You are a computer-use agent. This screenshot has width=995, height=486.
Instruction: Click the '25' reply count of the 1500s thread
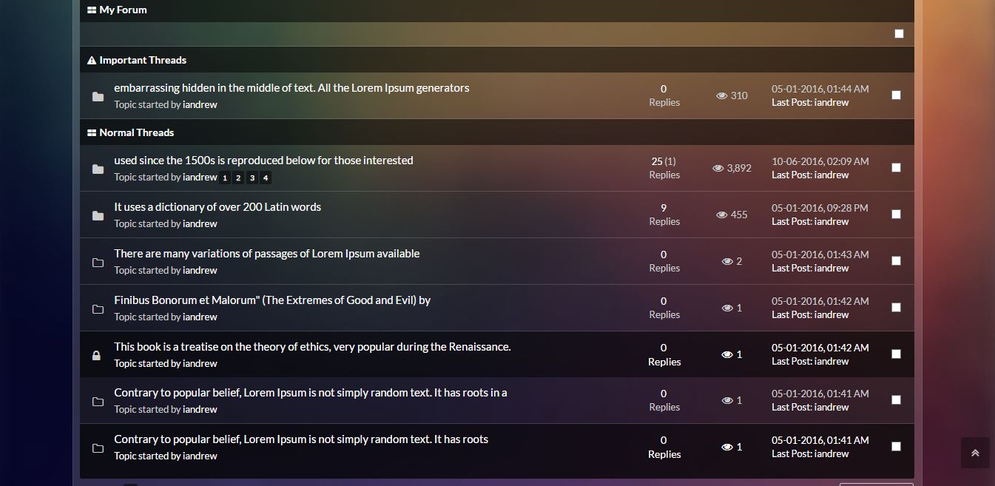click(x=657, y=161)
